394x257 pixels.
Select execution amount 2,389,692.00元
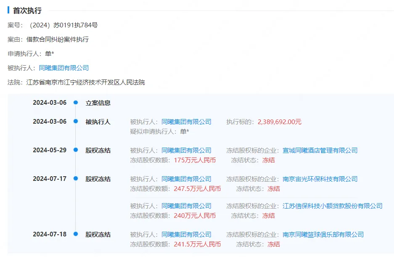[x=280, y=122]
